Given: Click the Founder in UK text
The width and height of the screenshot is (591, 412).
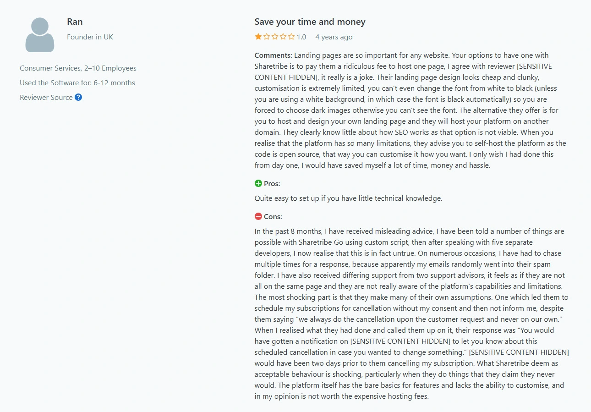Looking at the screenshot, I should 90,37.
